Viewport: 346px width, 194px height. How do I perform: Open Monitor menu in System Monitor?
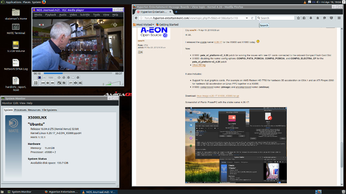coord(7,103)
